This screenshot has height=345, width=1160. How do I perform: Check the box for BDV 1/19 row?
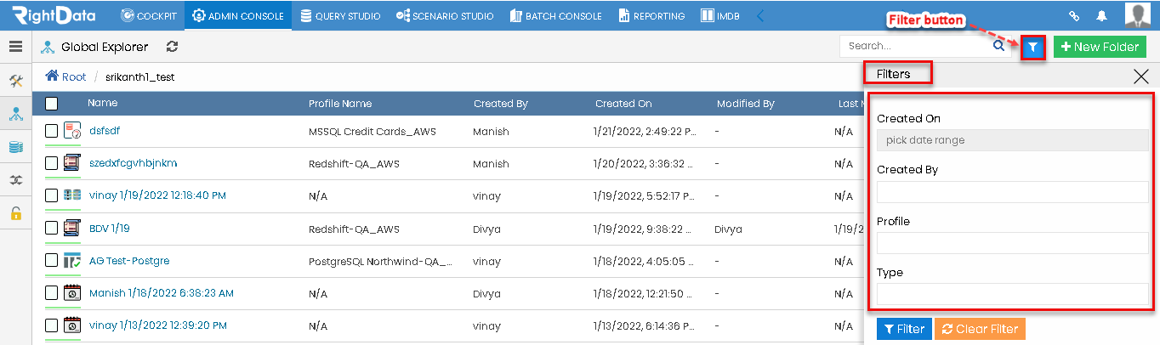tap(51, 228)
